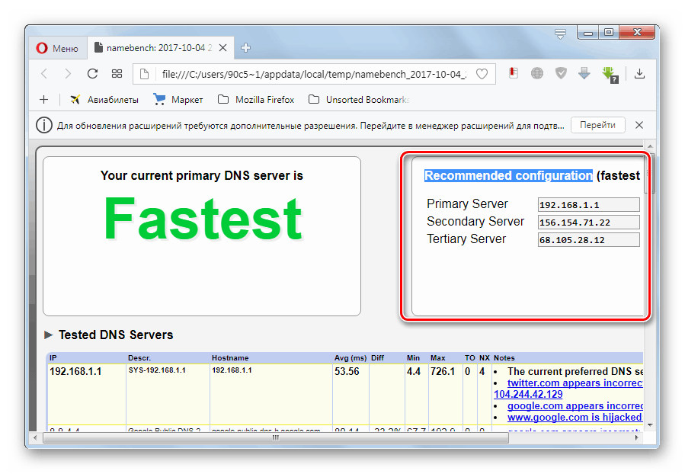Open the www.google.com is hijacked link
The height and width of the screenshot is (474, 685).
[575, 417]
